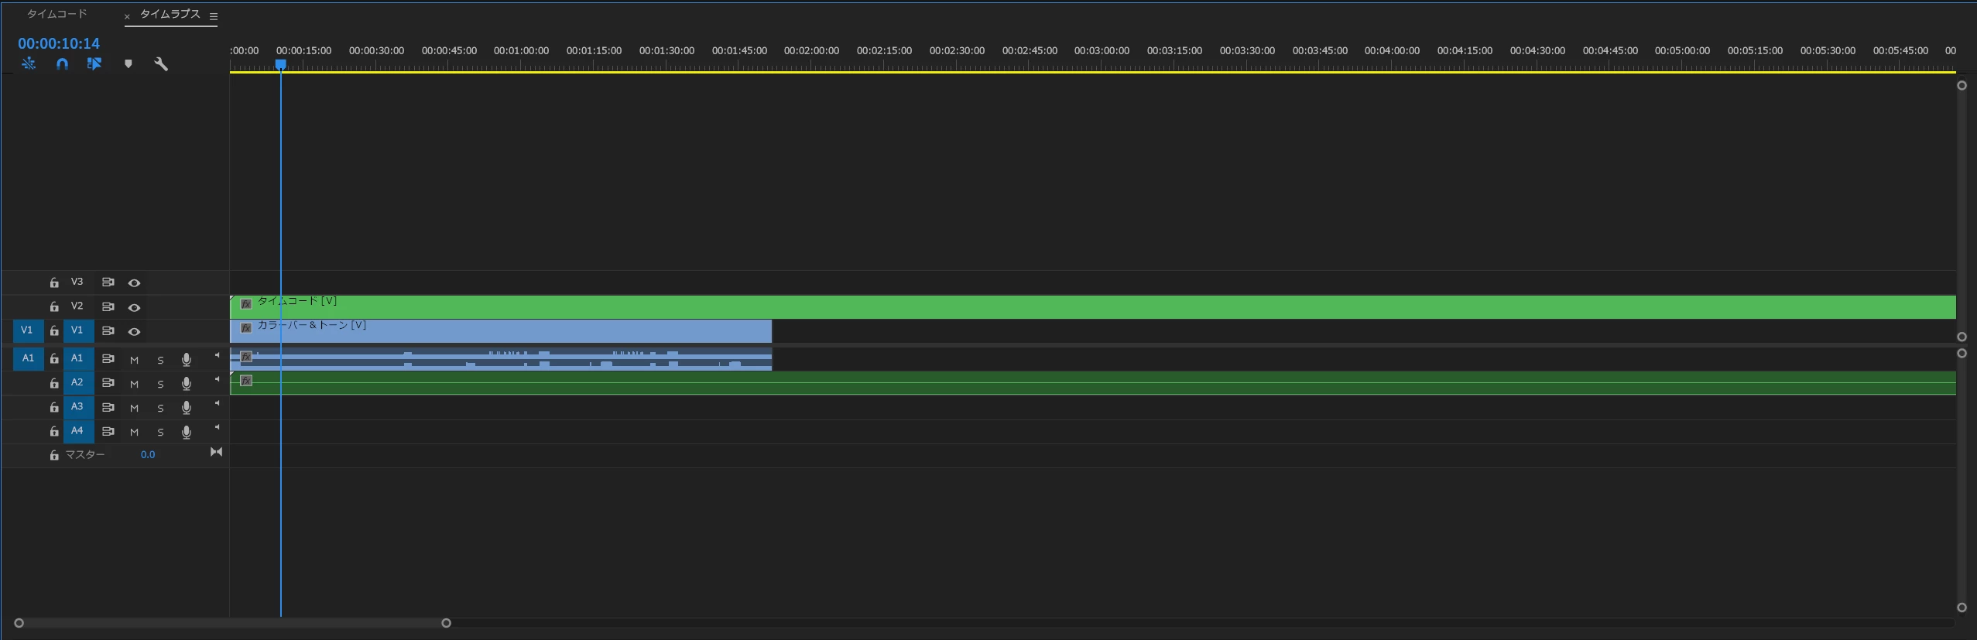
Task: Click master track go-to-end icon
Action: click(x=216, y=452)
